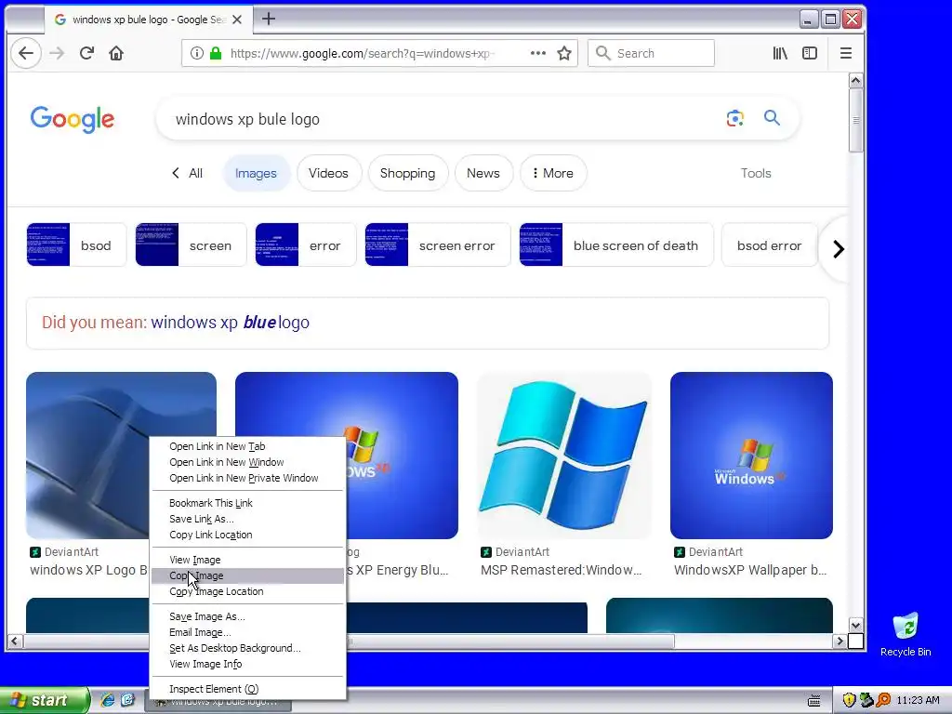Image resolution: width=952 pixels, height=714 pixels.
Task: Search by image with Google Lens icon
Action: [734, 118]
